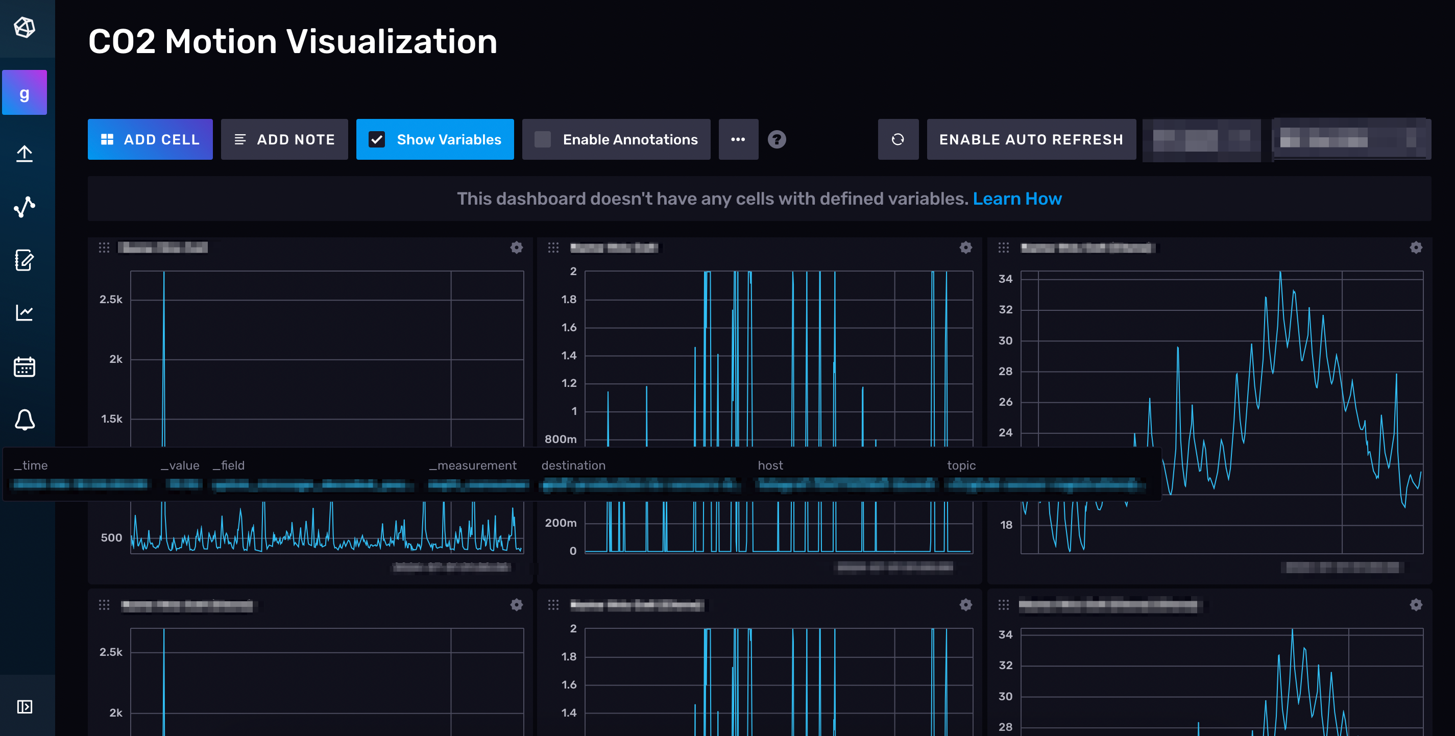Click the manual refresh icon near auto refresh
Image resolution: width=1455 pixels, height=736 pixels.
tap(898, 139)
